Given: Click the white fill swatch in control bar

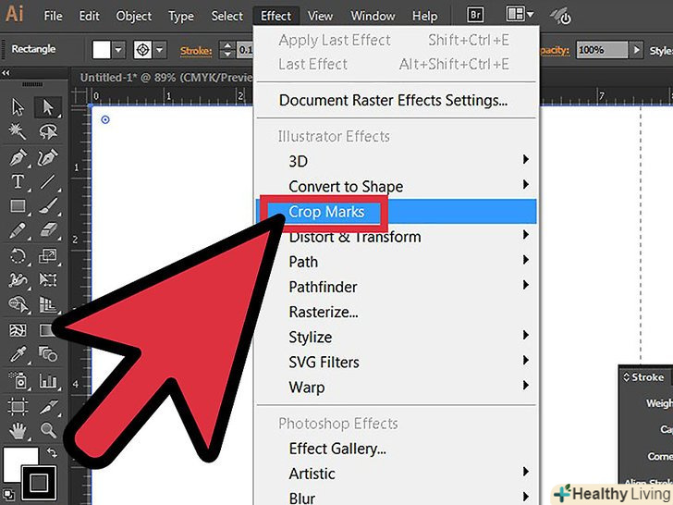Looking at the screenshot, I should (x=102, y=50).
